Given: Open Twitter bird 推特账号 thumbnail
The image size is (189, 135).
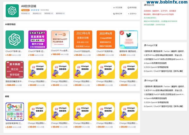Looking at the screenshot, I should pyautogui.click(x=129, y=39).
